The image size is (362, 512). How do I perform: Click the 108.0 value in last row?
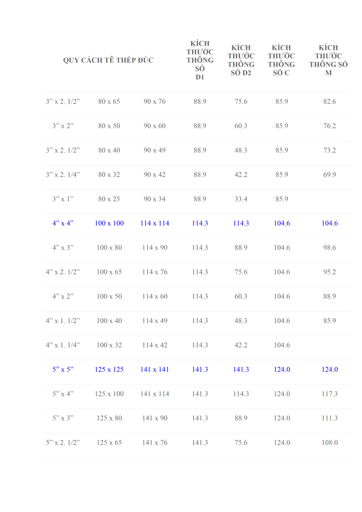tap(330, 442)
